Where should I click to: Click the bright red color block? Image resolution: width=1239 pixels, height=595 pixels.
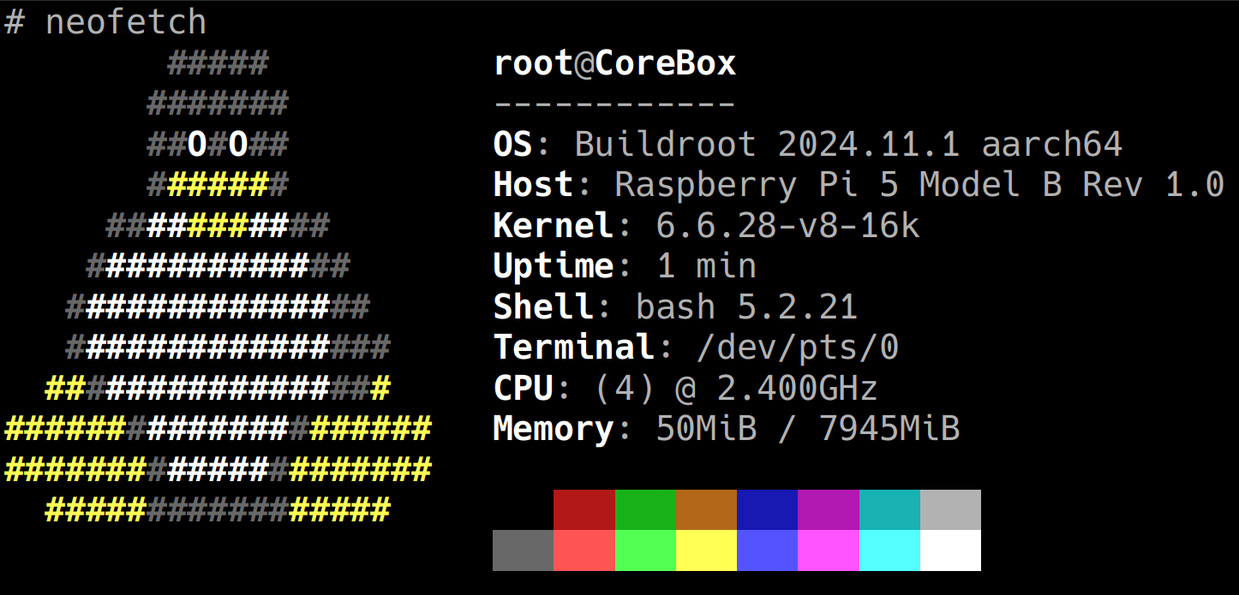coord(584,550)
